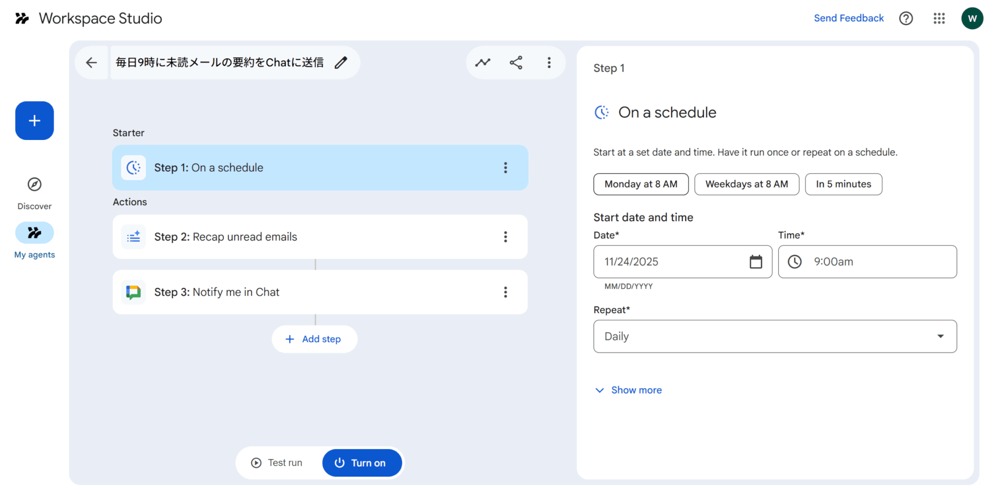
Task: Open the calendar picker in Date field
Action: tap(755, 262)
